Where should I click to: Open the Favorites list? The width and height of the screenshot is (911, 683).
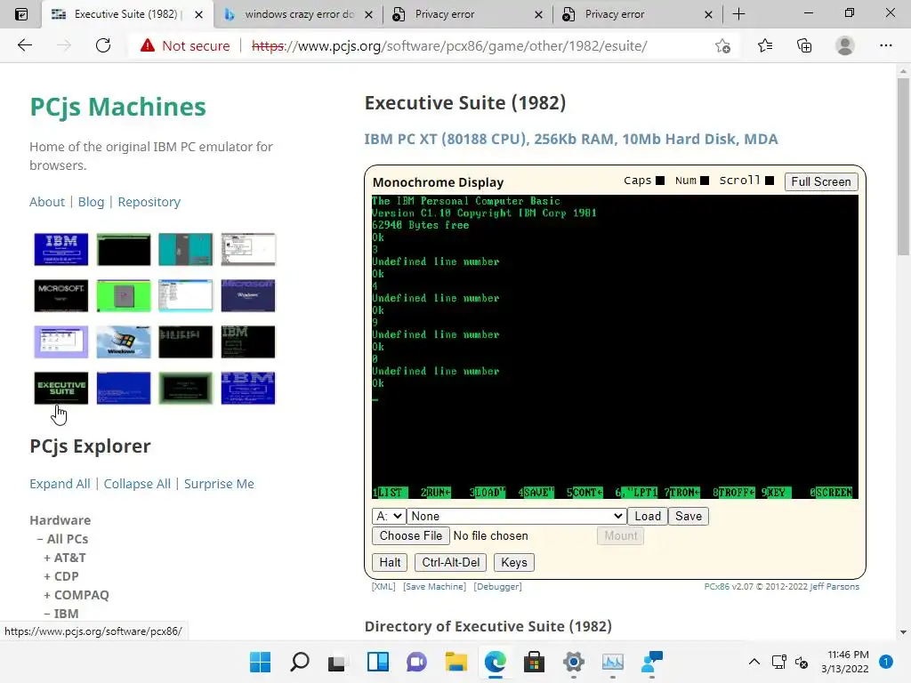(764, 45)
